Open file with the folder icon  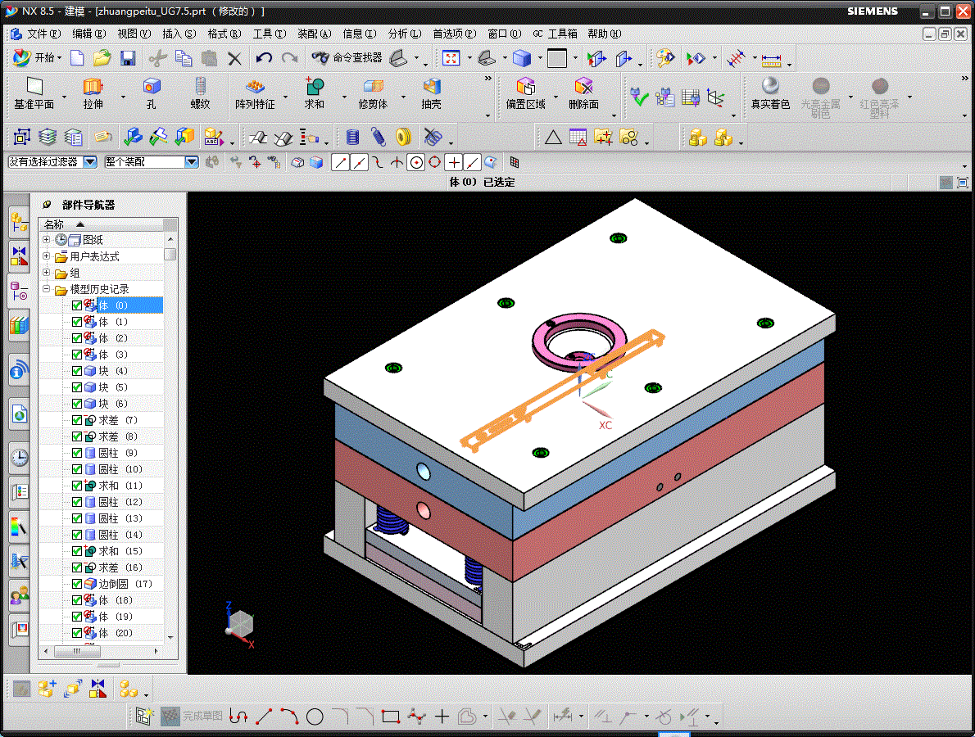point(102,58)
